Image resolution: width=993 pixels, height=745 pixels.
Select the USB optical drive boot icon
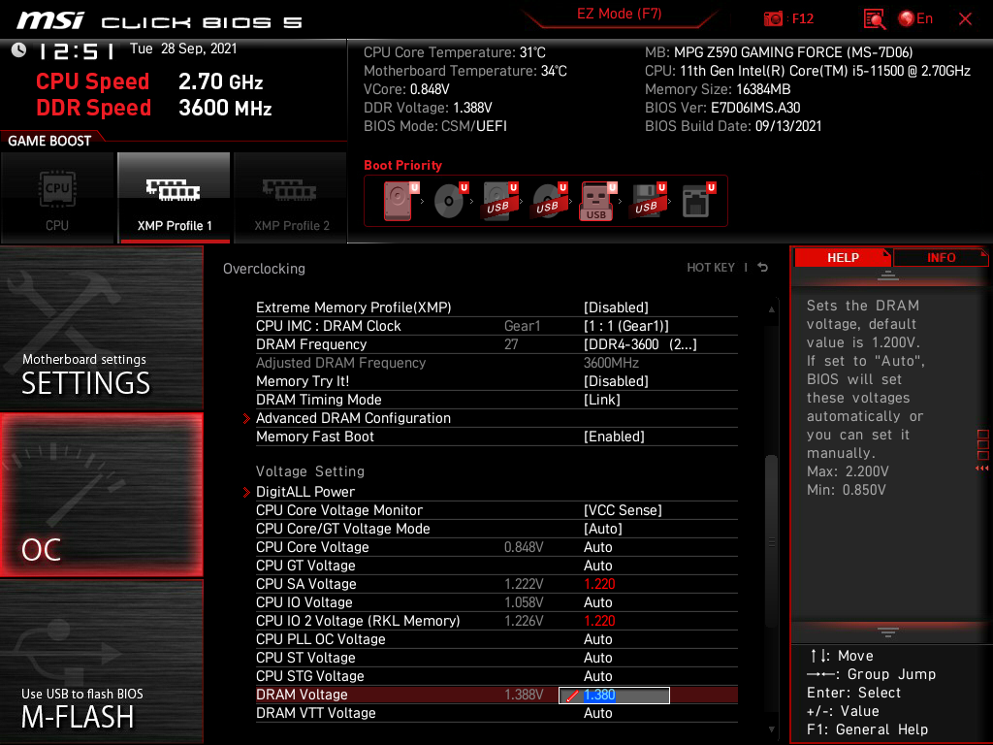click(x=549, y=201)
